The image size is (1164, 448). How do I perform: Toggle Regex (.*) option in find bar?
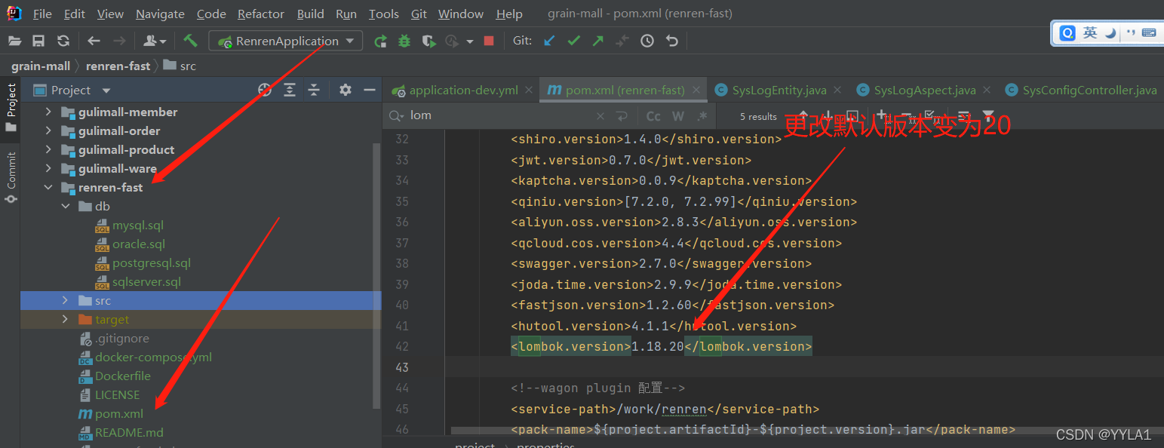[x=702, y=116]
